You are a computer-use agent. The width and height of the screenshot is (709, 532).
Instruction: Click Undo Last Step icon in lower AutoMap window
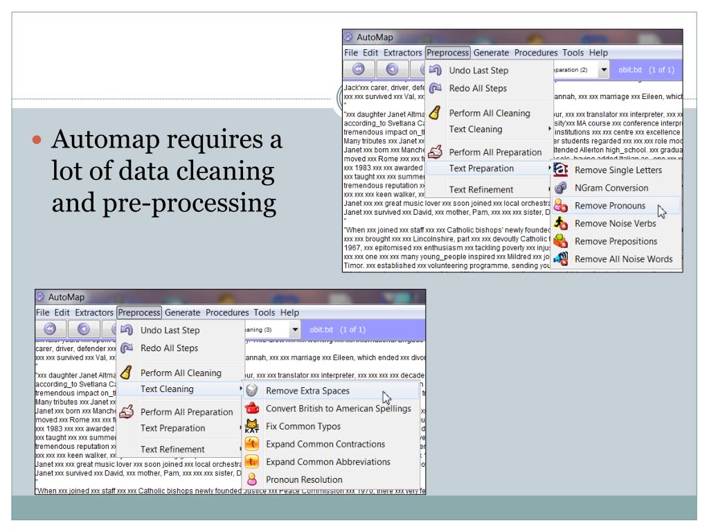click(x=127, y=330)
